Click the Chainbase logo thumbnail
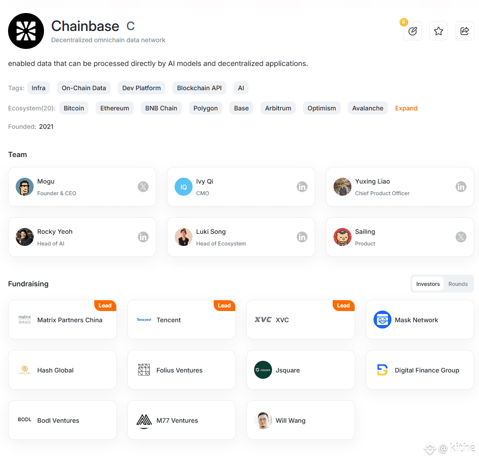 click(26, 31)
